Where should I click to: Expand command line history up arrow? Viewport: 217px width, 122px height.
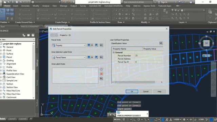[x=147, y=114]
